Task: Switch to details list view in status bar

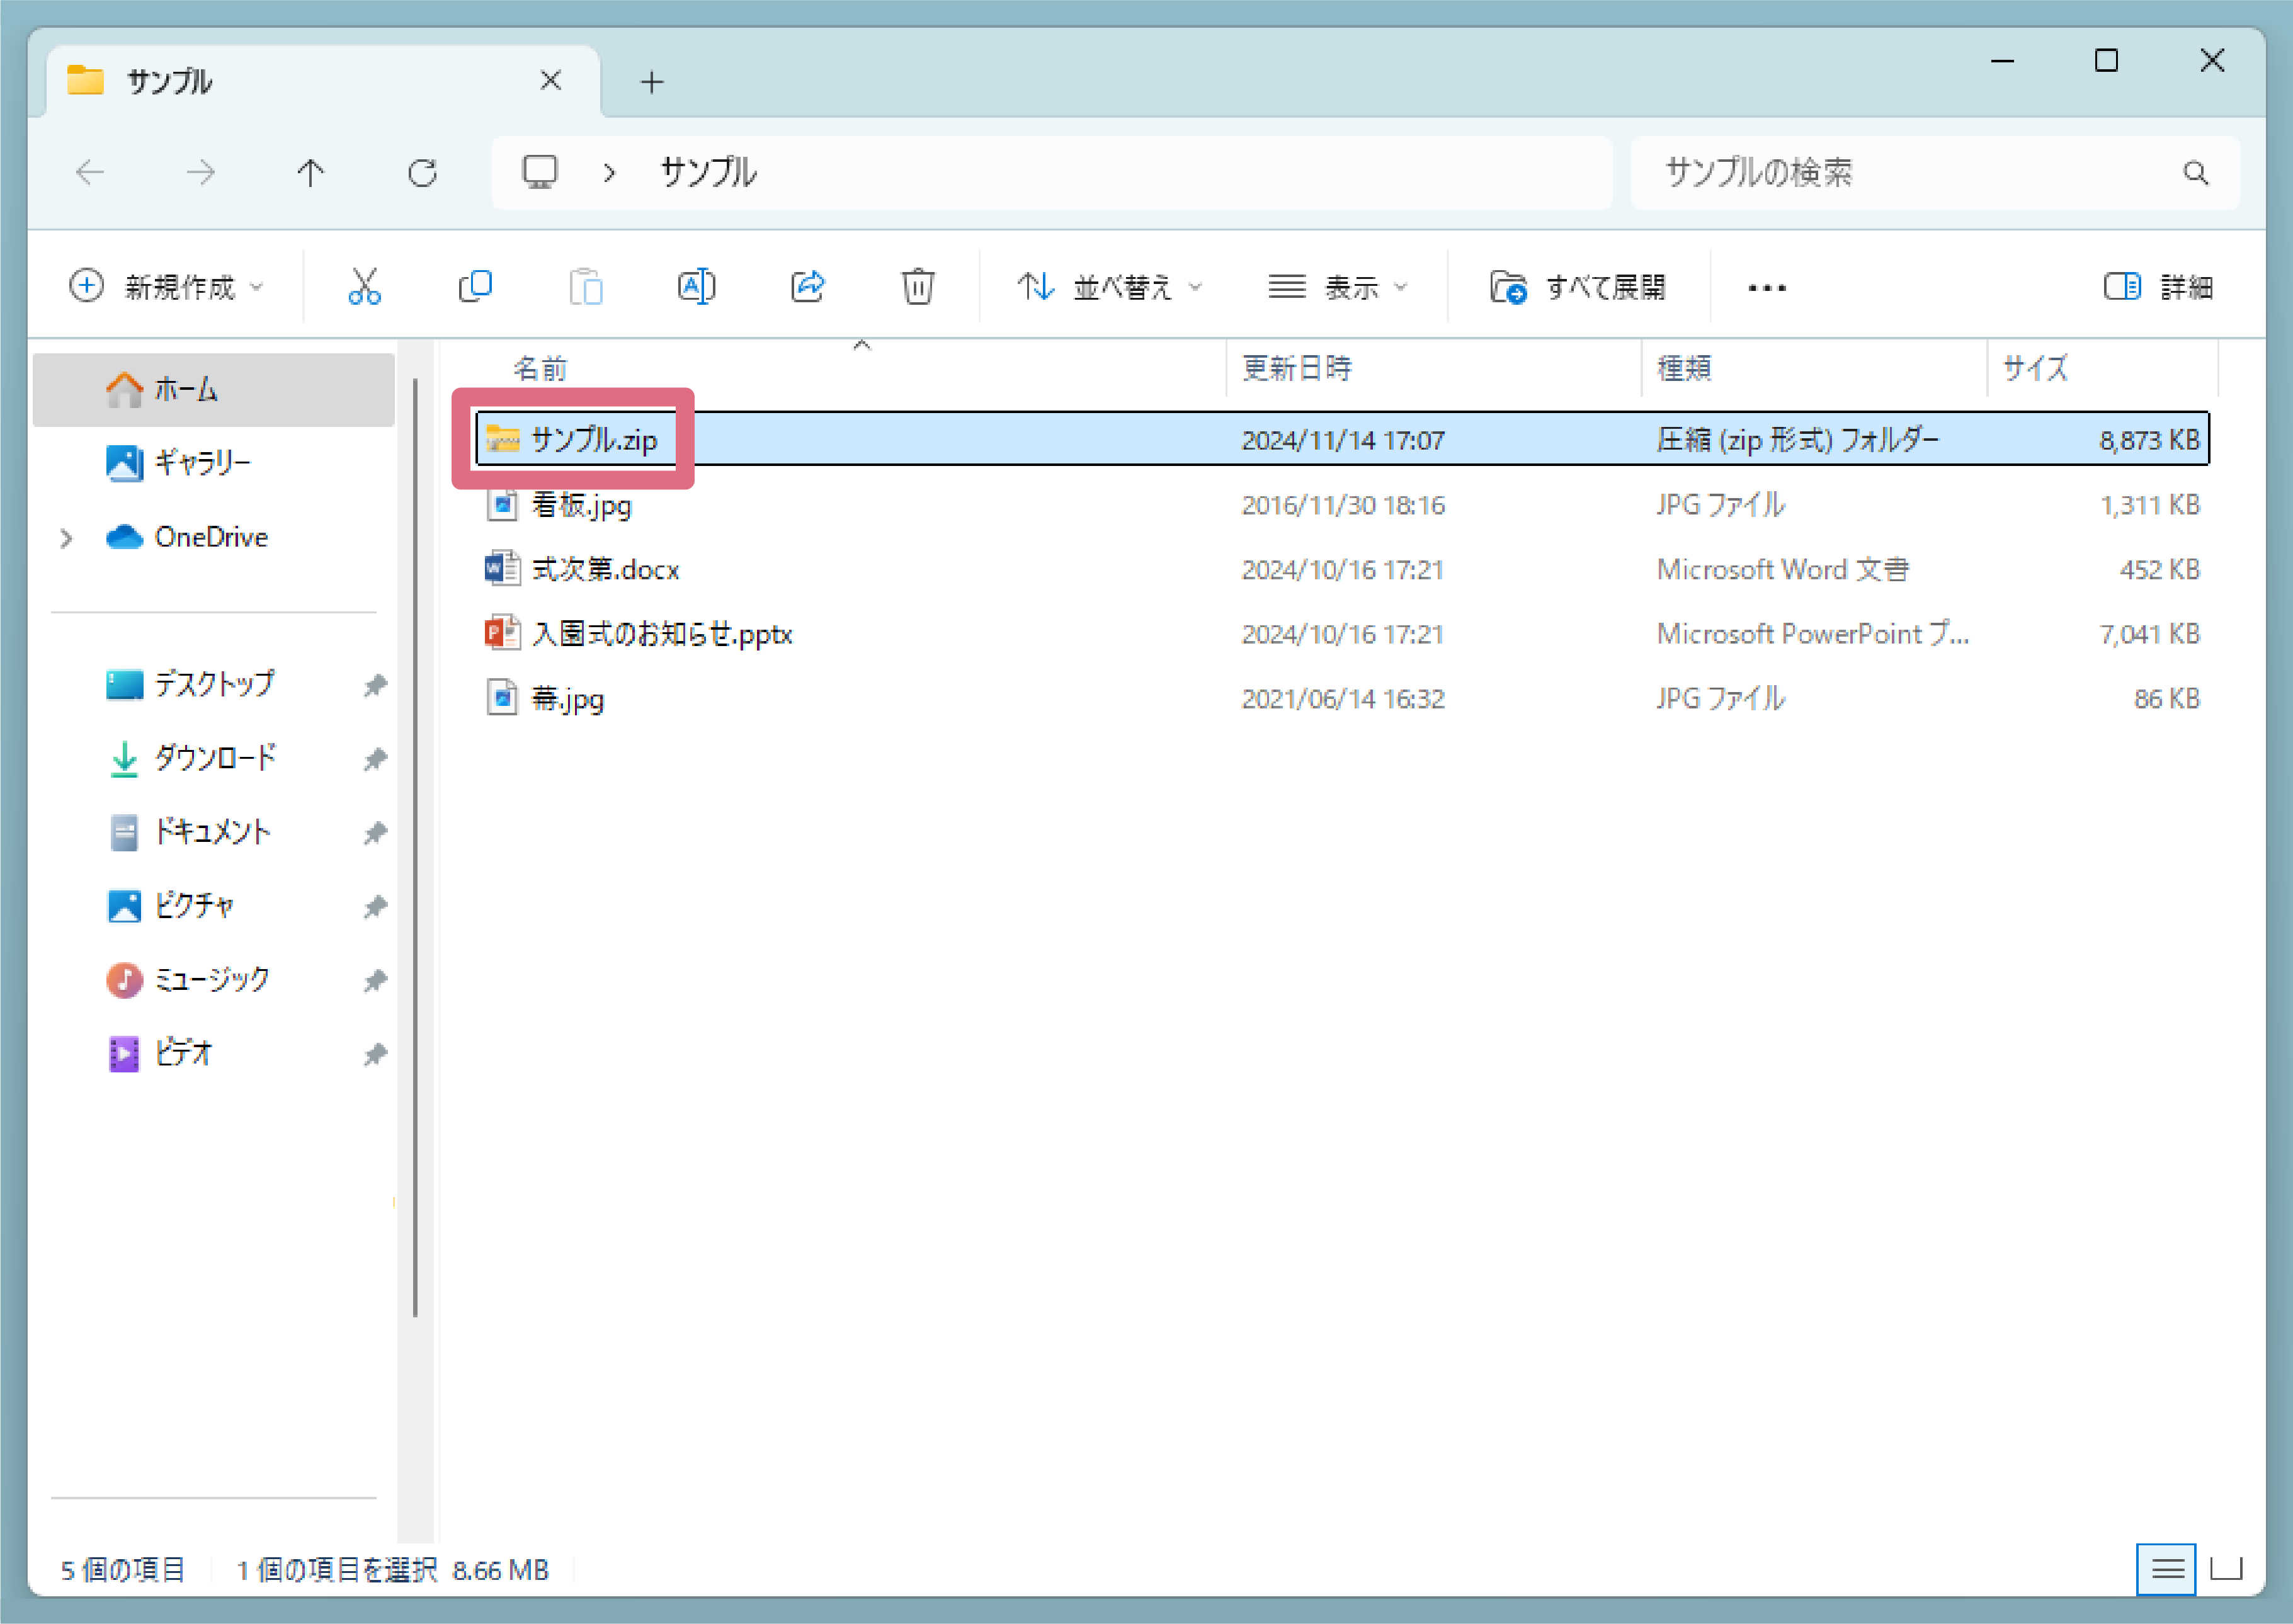Action: pyautogui.click(x=2166, y=1569)
